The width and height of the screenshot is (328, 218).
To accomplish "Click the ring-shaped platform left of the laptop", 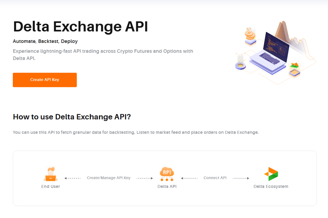I will click(240, 66).
